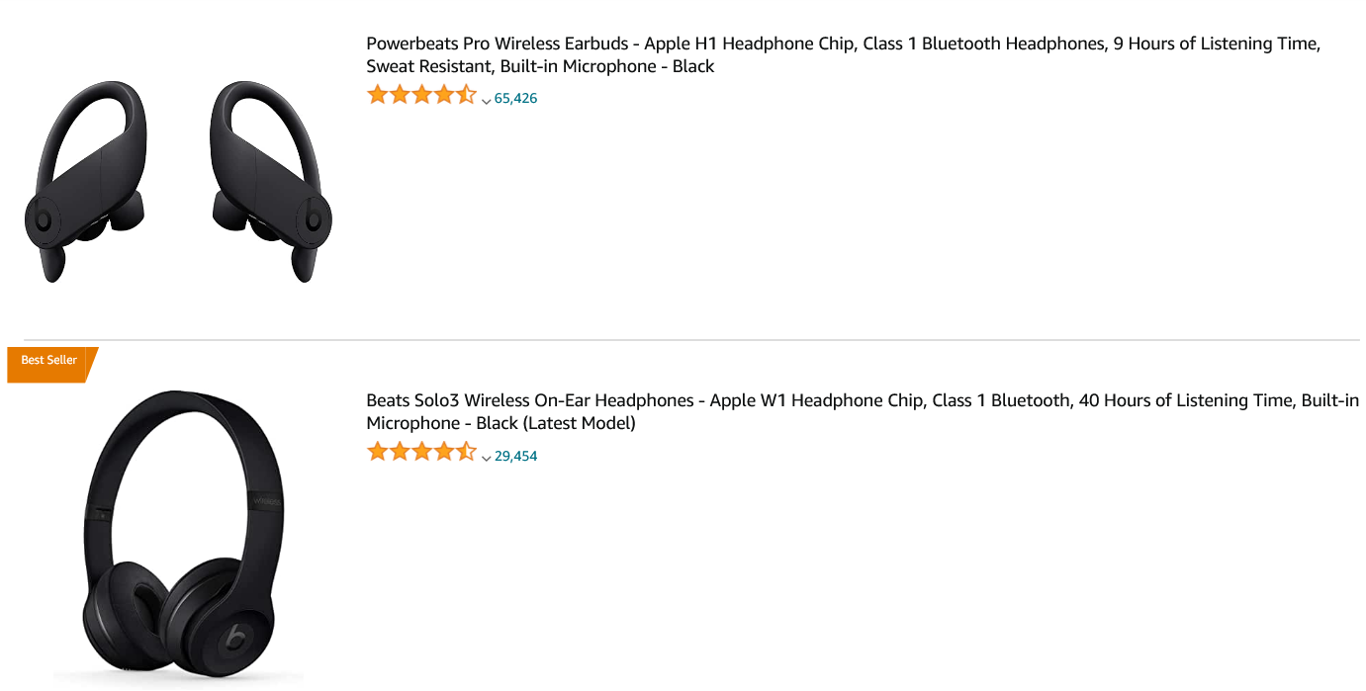Expand the rating chevron beside 65,426
The image size is (1366, 691).
pyautogui.click(x=486, y=100)
